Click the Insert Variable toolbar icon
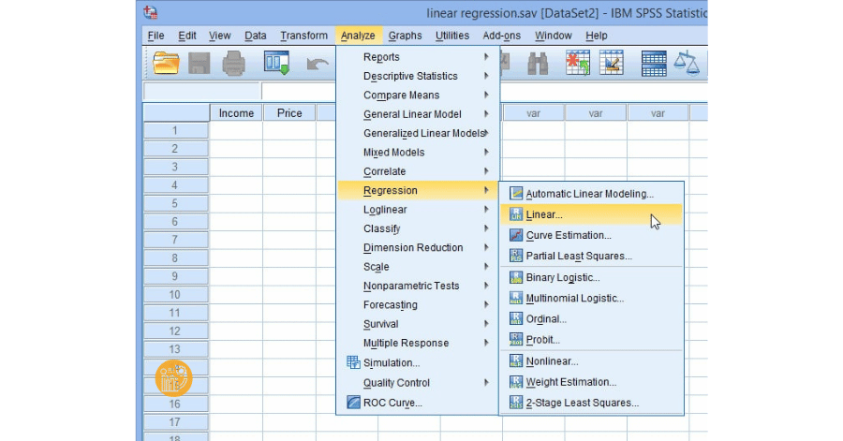 (612, 63)
